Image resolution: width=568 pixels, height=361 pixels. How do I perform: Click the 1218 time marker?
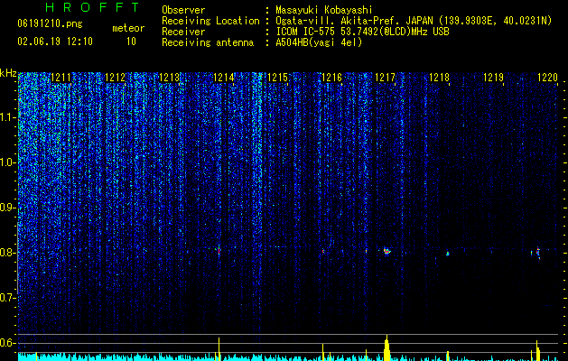439,78
